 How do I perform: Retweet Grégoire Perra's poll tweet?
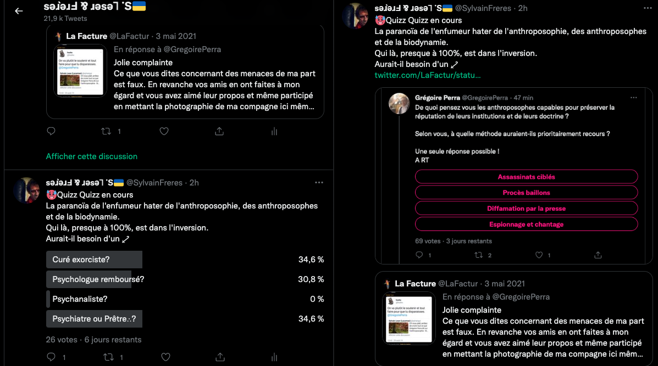pos(478,255)
